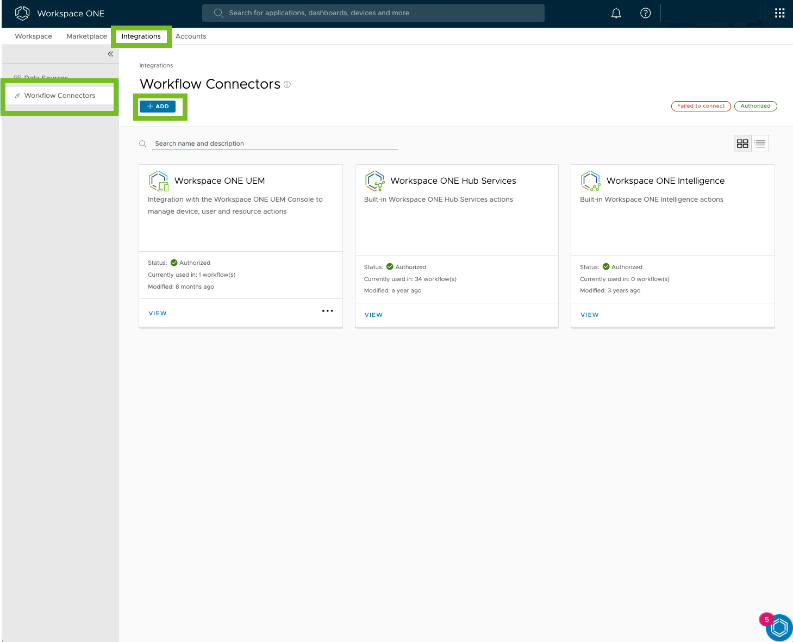Viewport: 793px width, 642px height.
Task: Click the Workspace ONE Intelligence connector icon
Action: pyautogui.click(x=590, y=181)
